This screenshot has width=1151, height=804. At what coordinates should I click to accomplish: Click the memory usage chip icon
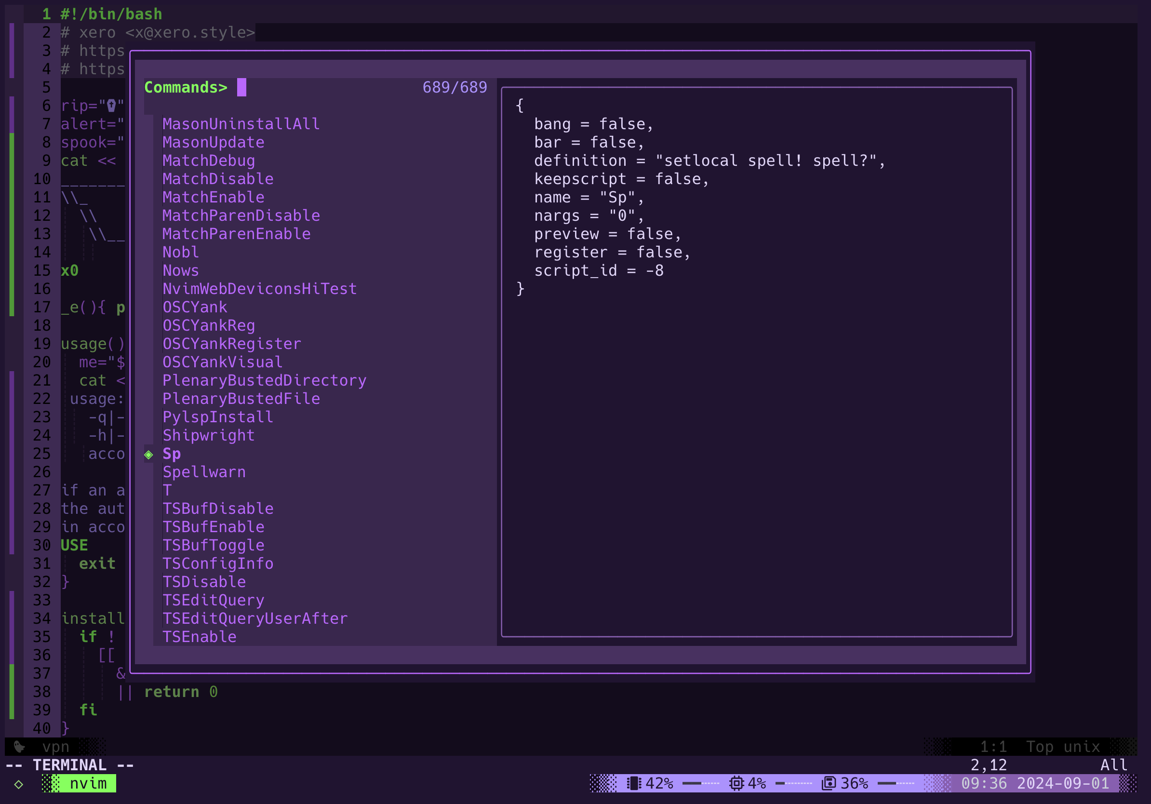[x=634, y=783]
